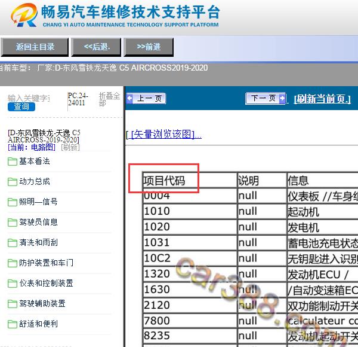Screen dimensions: 358x347
Task: Click 返回主目录 button
Action: 35,47
